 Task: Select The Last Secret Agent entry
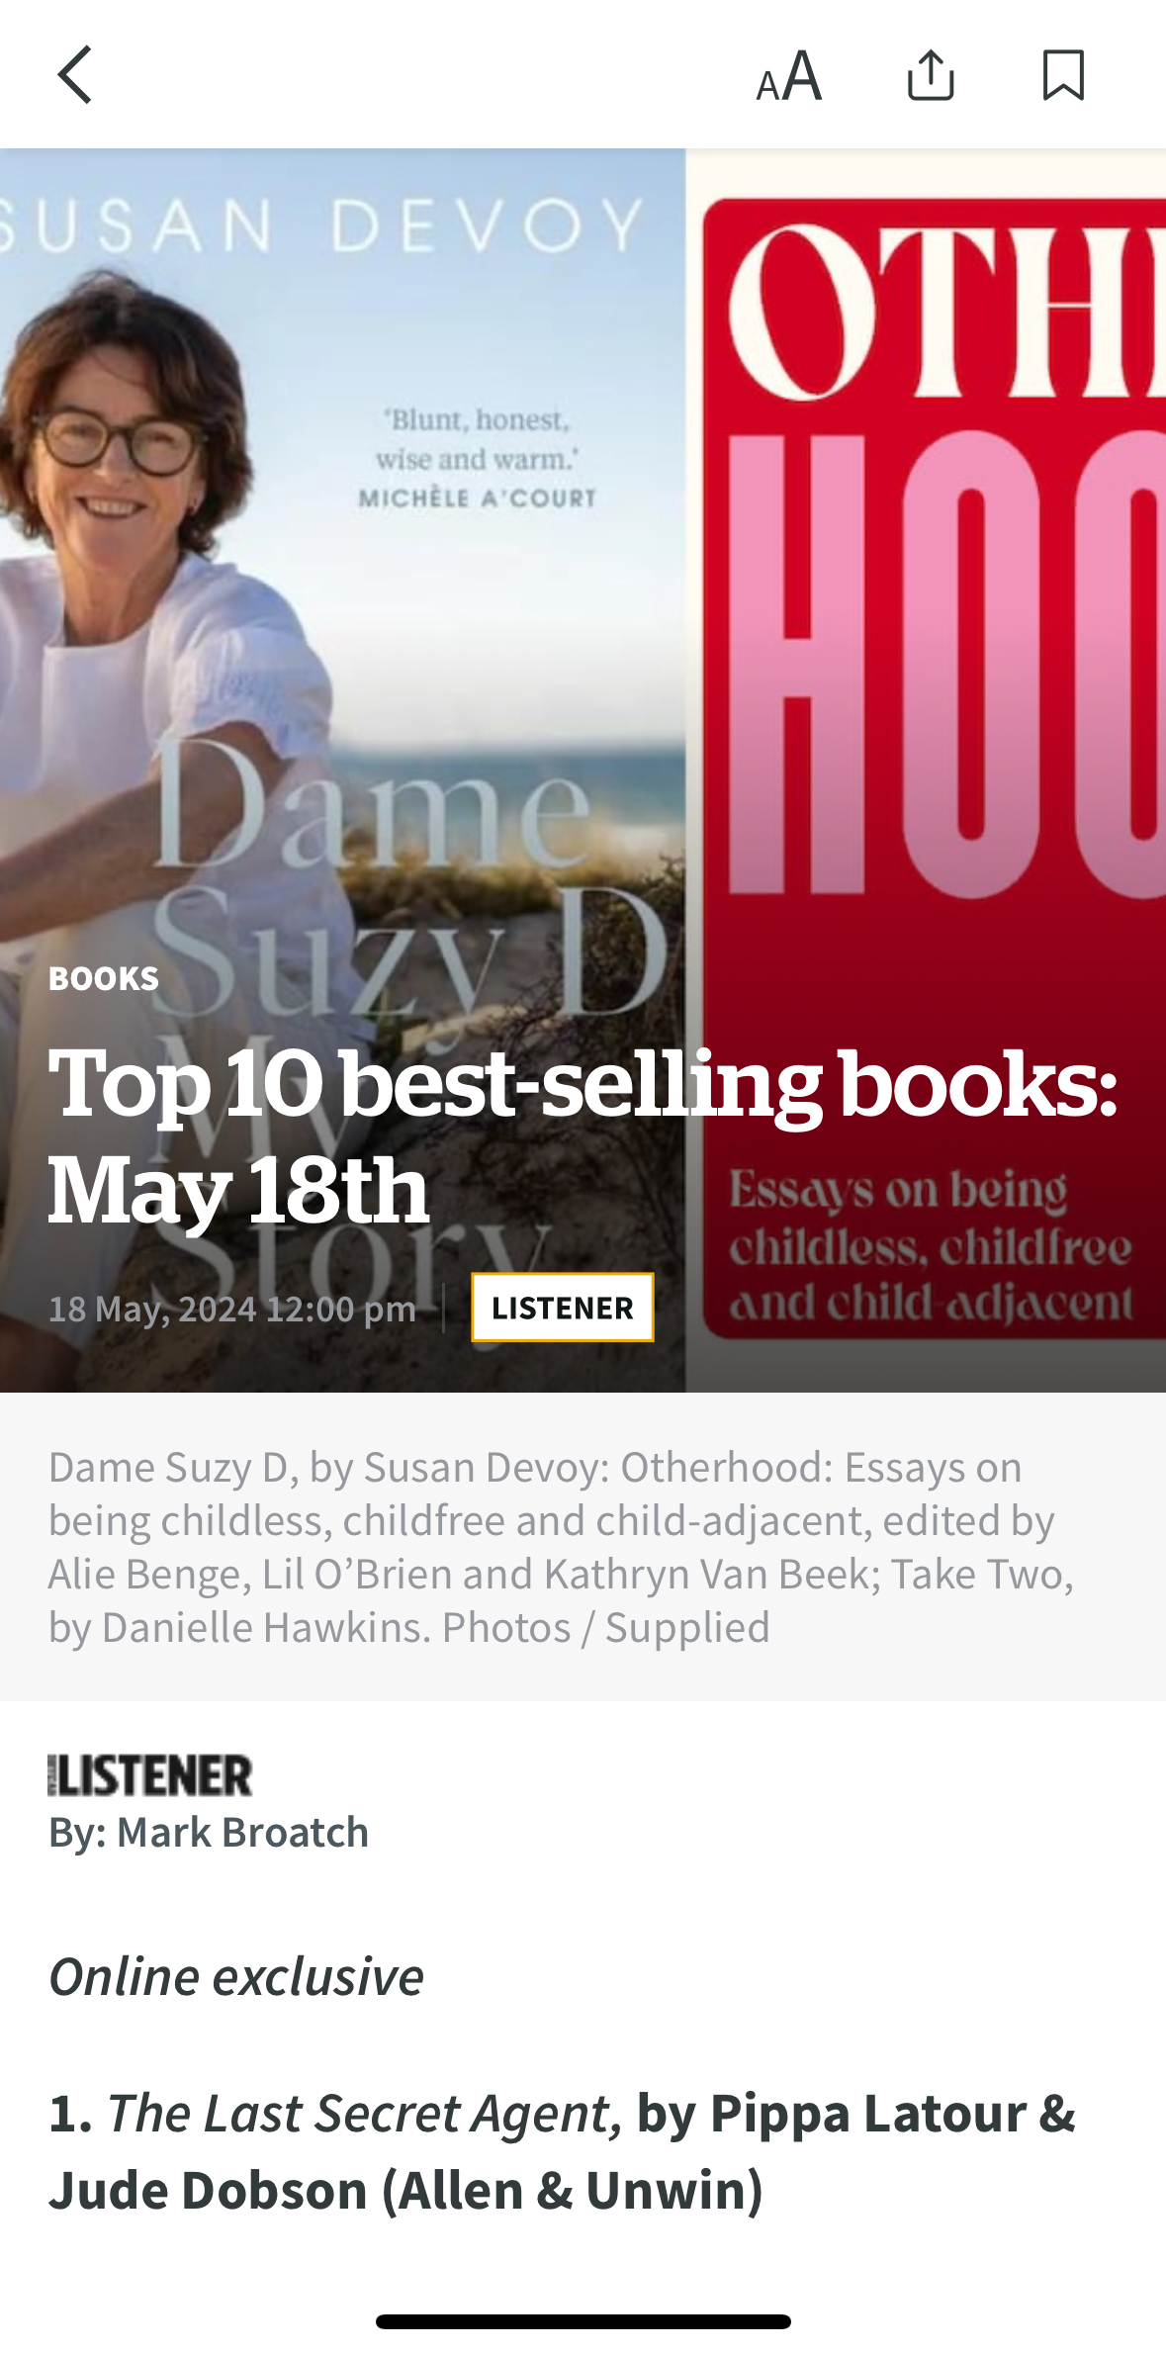coord(562,2151)
